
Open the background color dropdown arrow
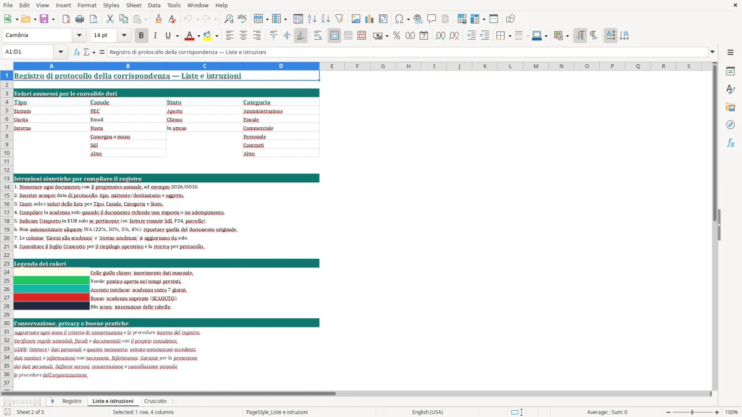point(216,36)
